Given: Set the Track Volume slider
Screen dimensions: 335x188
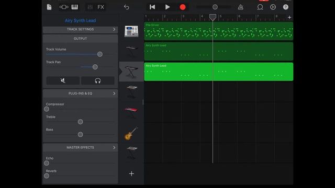Looking at the screenshot, I should click(100, 54).
